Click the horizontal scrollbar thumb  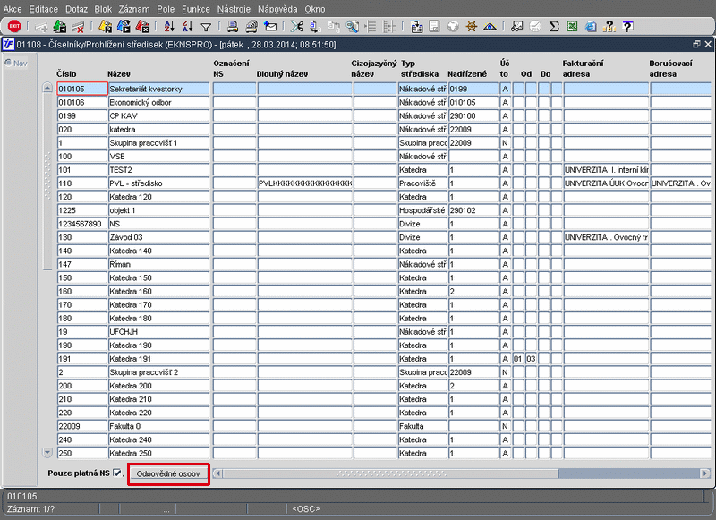pos(390,473)
